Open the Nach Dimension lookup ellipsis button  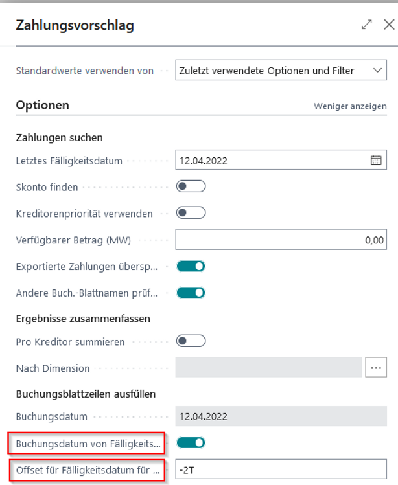[x=376, y=368]
